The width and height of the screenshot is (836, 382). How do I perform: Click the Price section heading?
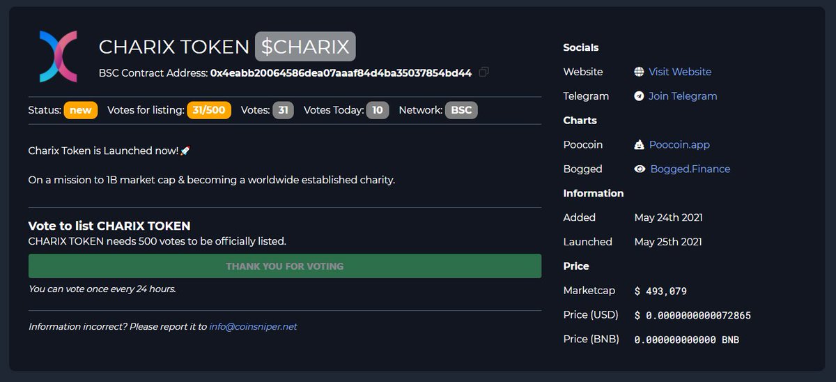576,266
